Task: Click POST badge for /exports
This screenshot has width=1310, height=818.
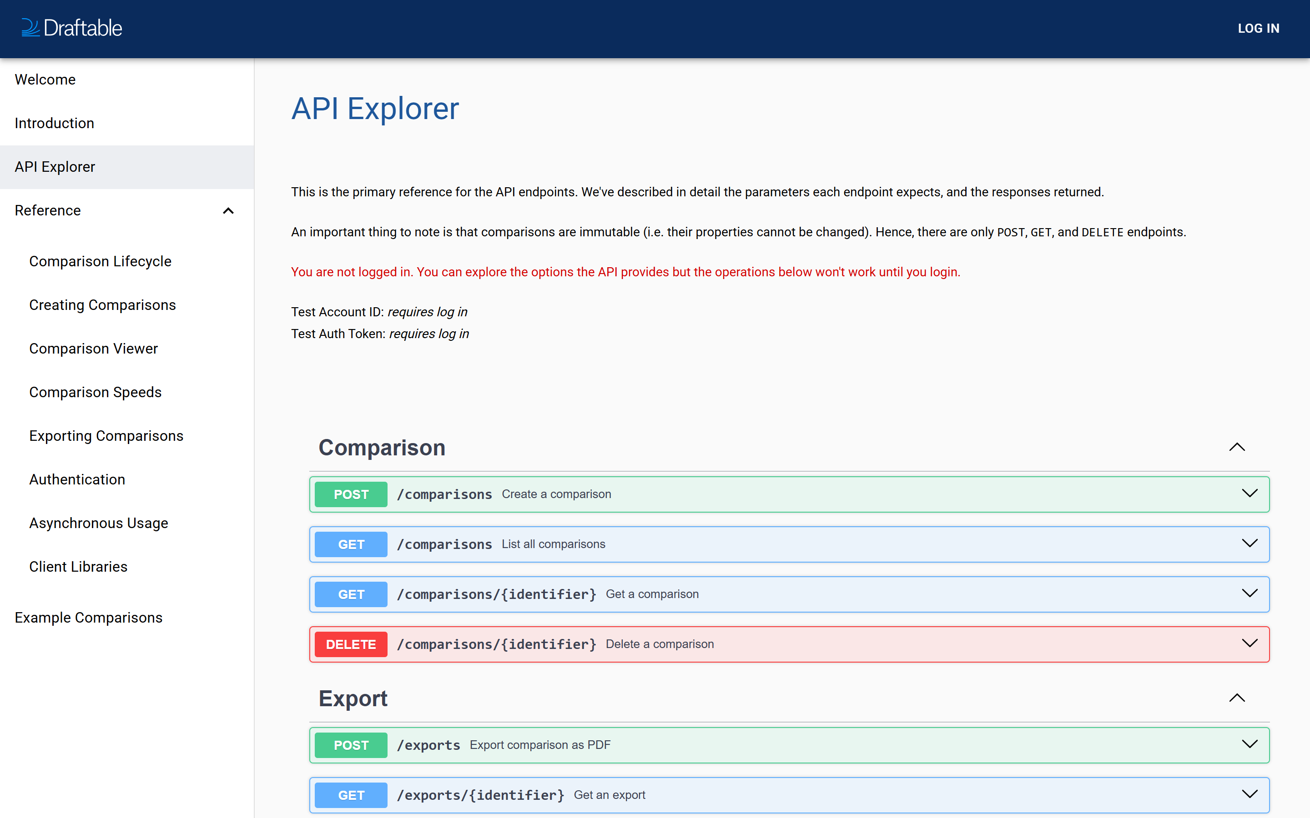Action: tap(351, 745)
